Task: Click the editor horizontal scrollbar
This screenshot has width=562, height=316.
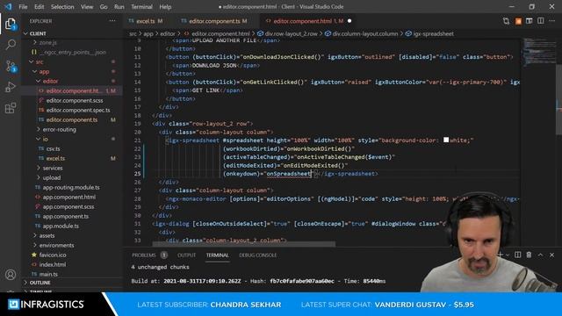Action: pos(244,244)
